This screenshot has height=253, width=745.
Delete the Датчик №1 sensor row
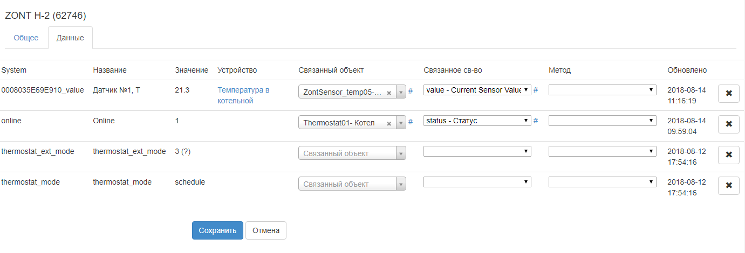point(728,93)
